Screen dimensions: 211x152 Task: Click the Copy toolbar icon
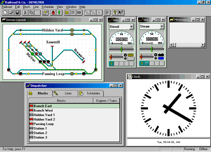pyautogui.click(x=31, y=13)
